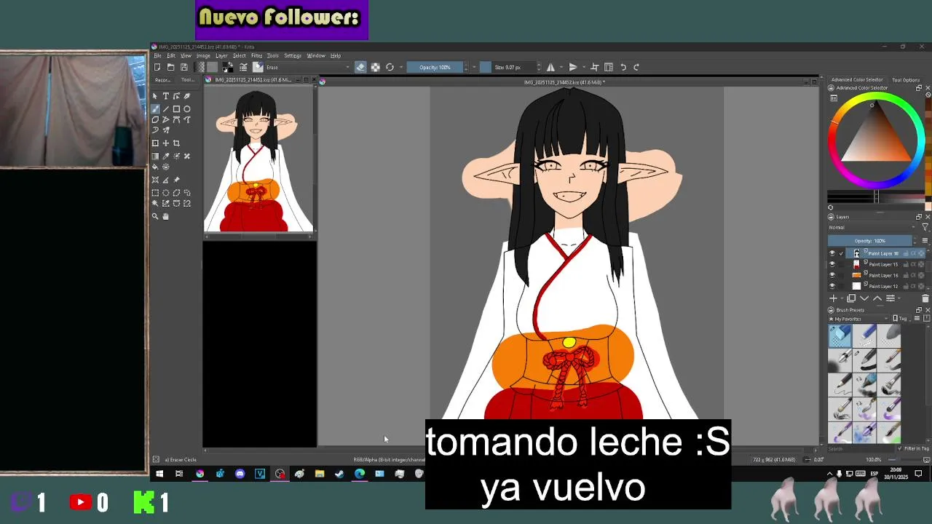Reload the original brush preset
932x524 pixels.
pyautogui.click(x=390, y=67)
